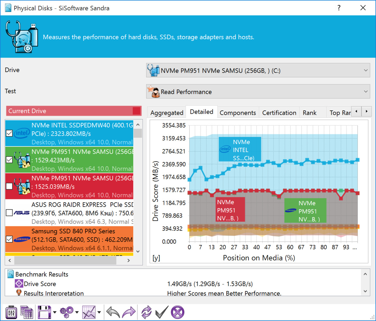This screenshot has height=321, width=376.
Task: Click the Intel logo in drive list
Action: (x=22, y=133)
